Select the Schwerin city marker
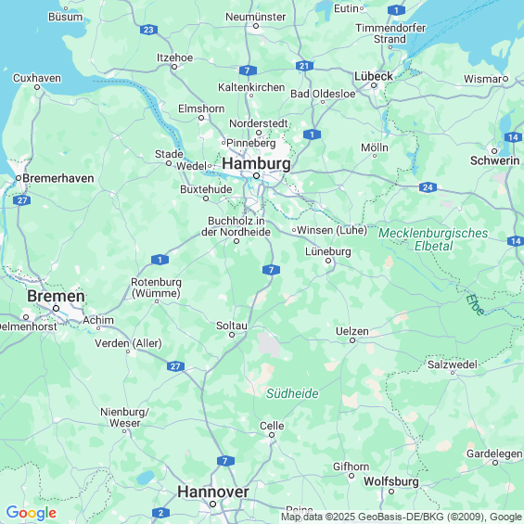The height and width of the screenshot is (524, 524). [x=494, y=151]
